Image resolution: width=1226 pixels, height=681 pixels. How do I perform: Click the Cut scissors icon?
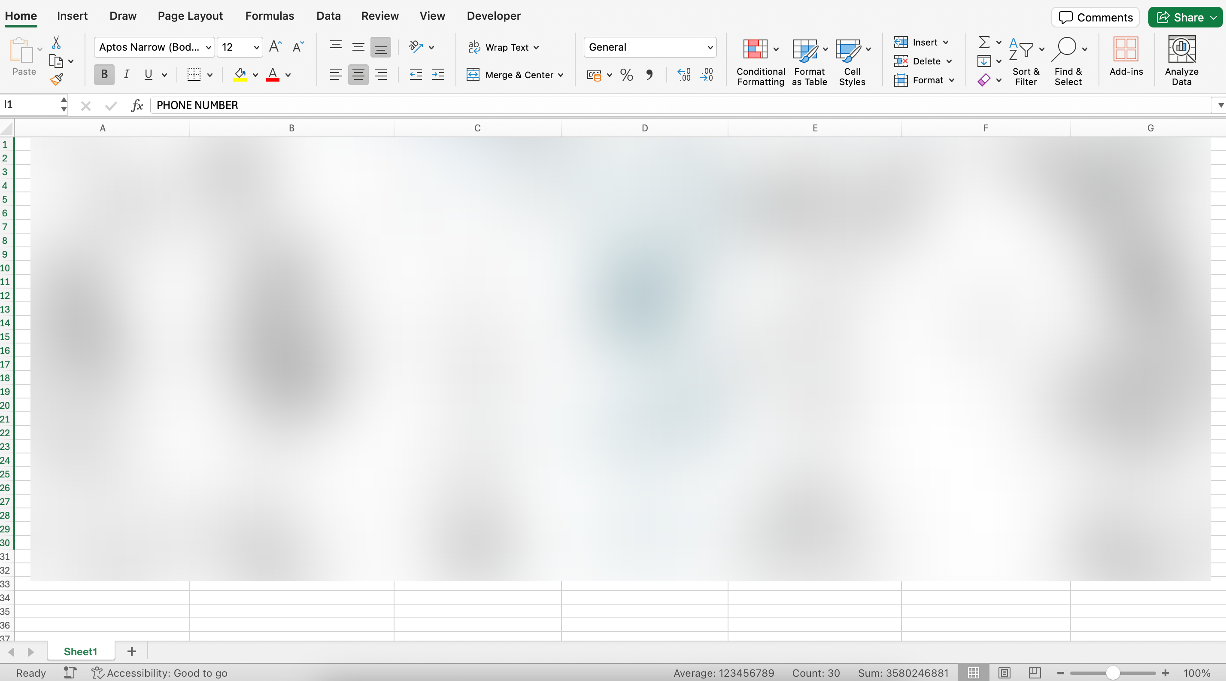(56, 43)
